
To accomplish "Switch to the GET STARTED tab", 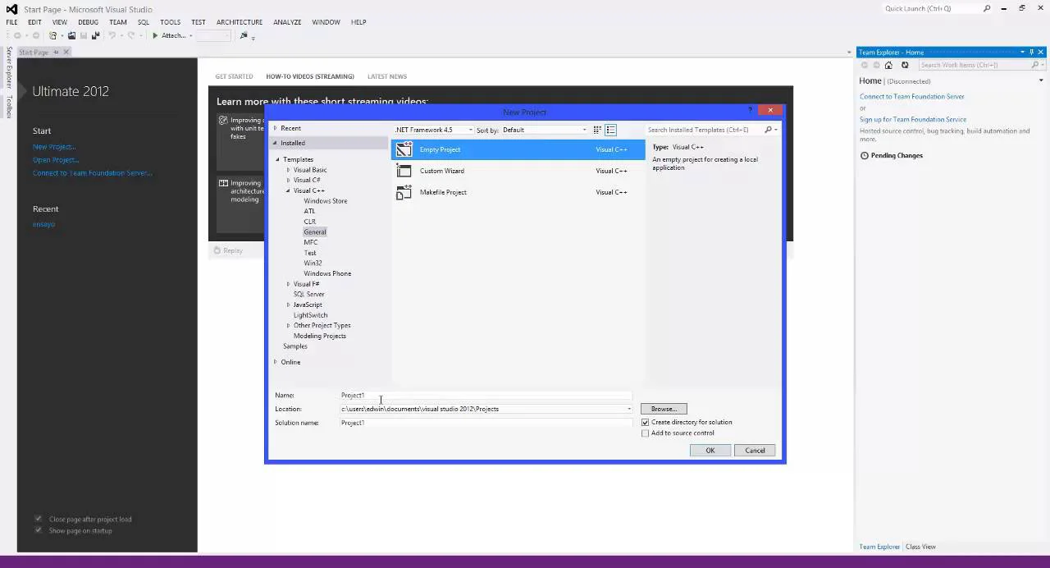I will point(234,76).
